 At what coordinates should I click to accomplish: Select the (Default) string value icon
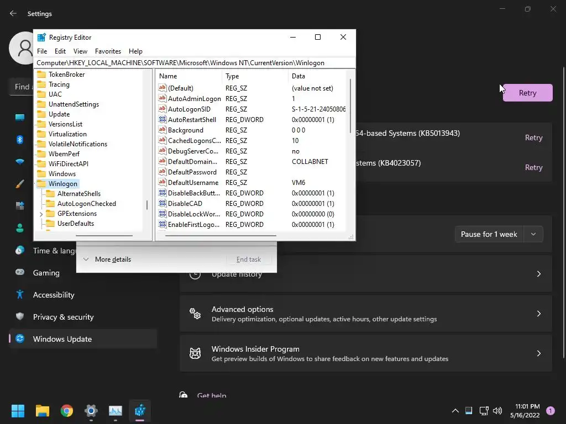click(163, 88)
